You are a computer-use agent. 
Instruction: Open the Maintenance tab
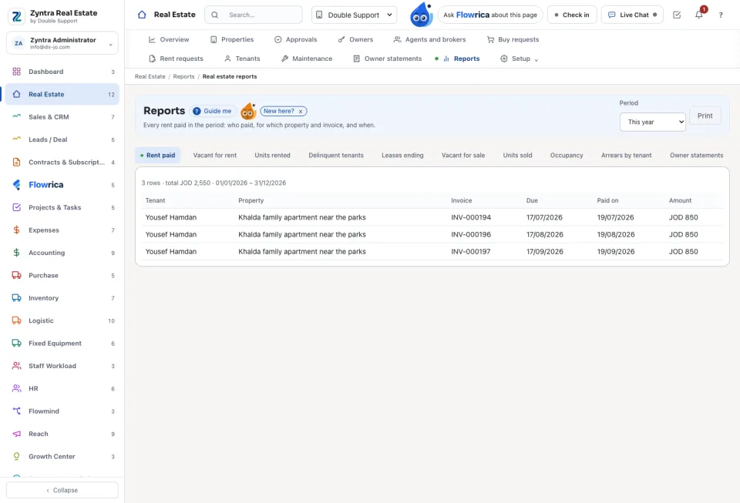pyautogui.click(x=307, y=59)
